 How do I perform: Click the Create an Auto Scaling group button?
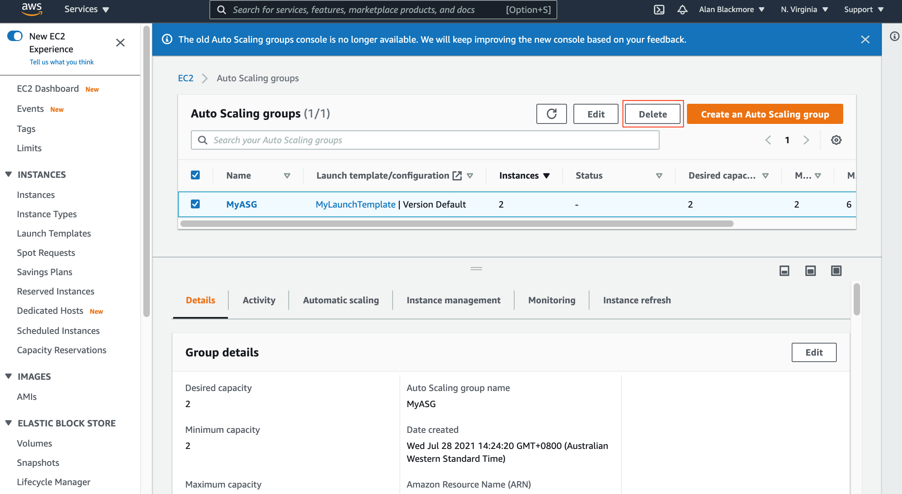pos(765,114)
